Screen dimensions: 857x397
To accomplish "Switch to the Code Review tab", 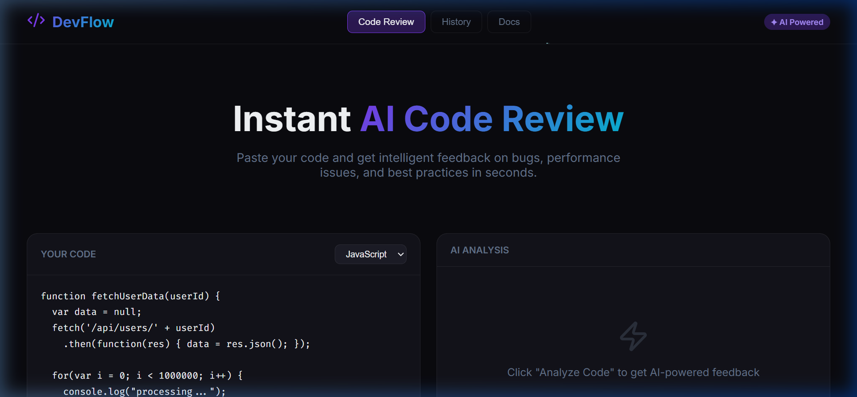I will (386, 22).
